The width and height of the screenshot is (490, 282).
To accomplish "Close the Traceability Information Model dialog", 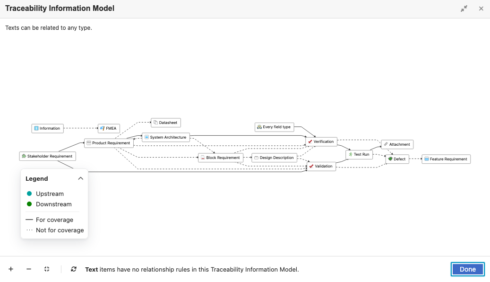I will [x=481, y=9].
